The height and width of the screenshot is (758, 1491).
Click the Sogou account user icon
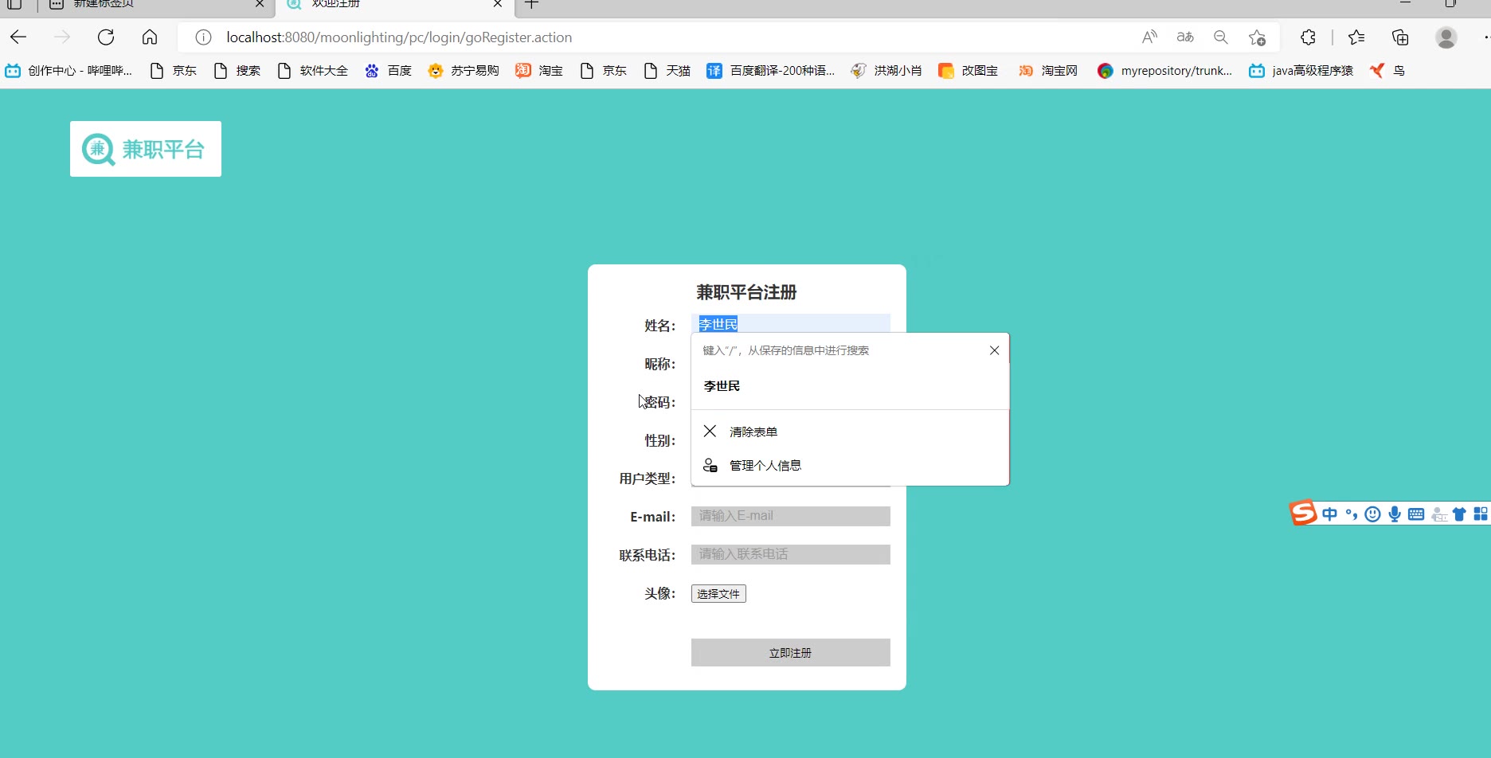pos(1438,515)
